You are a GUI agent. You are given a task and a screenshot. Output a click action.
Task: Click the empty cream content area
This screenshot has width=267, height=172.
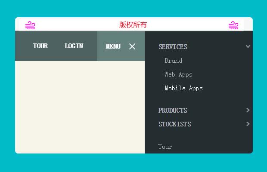(80, 107)
